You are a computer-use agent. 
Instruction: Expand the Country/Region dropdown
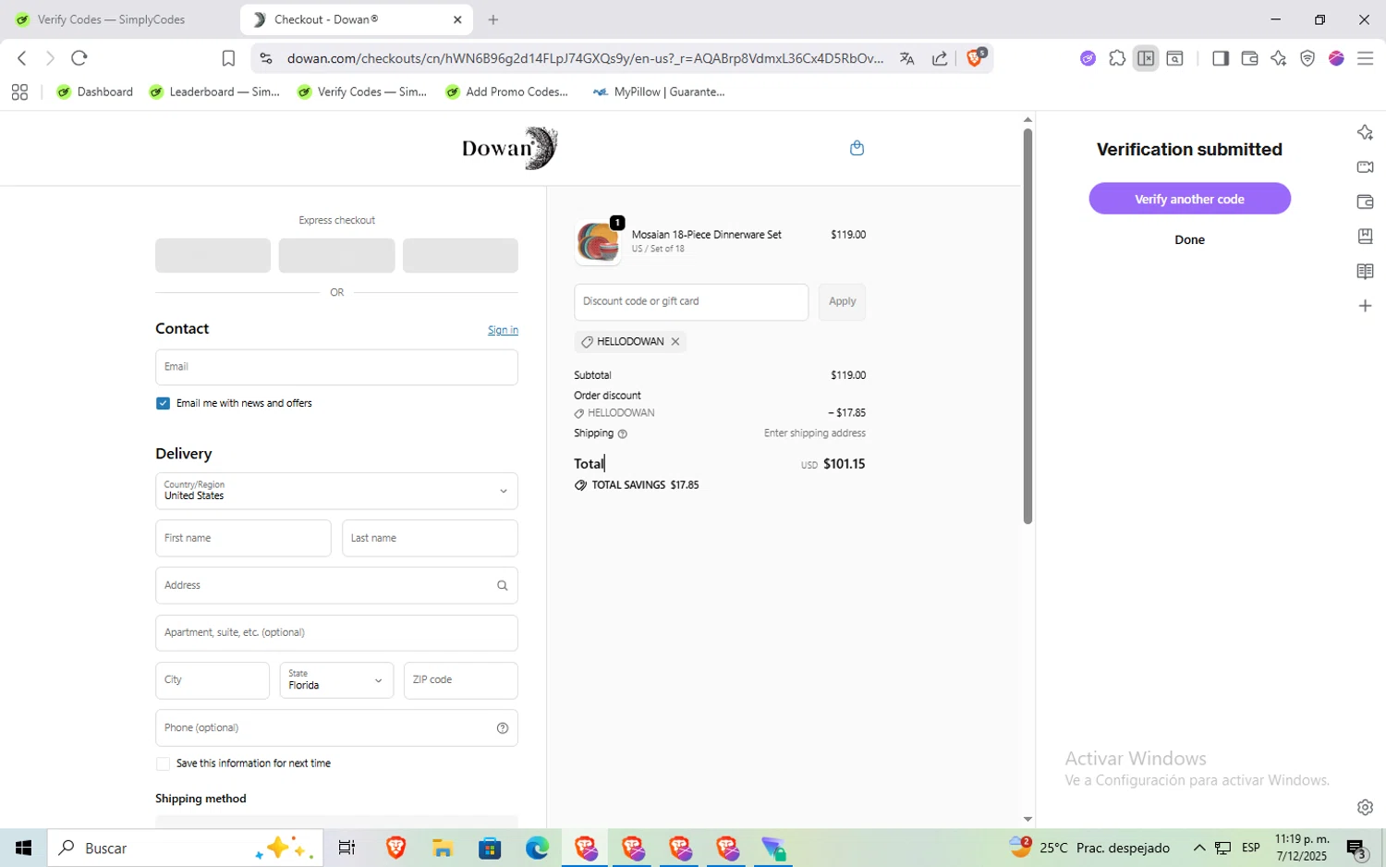click(336, 491)
